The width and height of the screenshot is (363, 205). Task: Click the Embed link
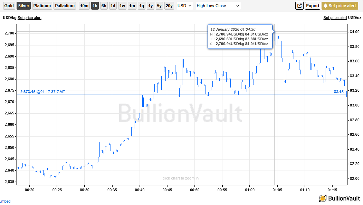5,201
